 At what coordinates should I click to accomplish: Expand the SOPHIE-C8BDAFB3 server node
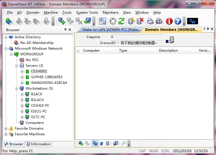click(22, 77)
